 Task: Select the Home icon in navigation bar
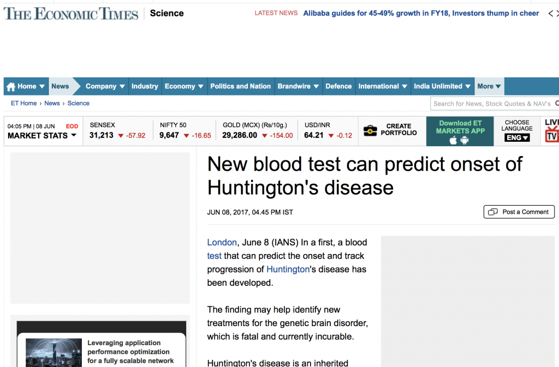coord(12,86)
